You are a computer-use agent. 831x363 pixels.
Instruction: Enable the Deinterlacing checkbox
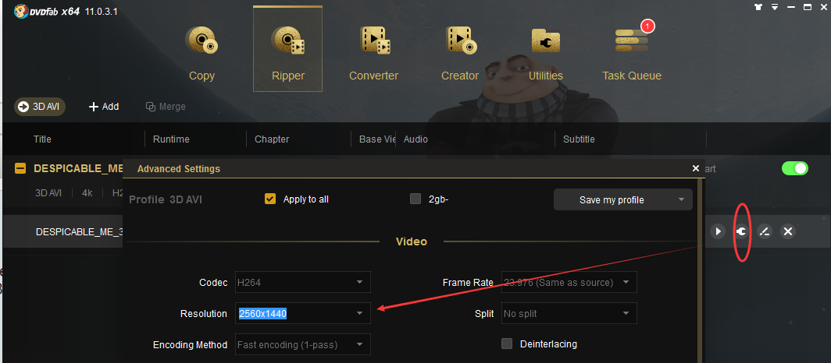507,344
